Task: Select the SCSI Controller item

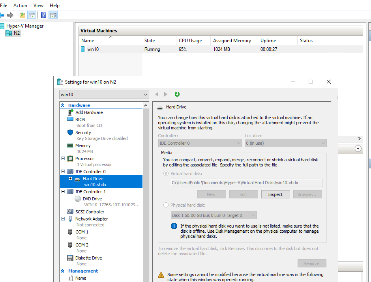Action: pos(90,212)
